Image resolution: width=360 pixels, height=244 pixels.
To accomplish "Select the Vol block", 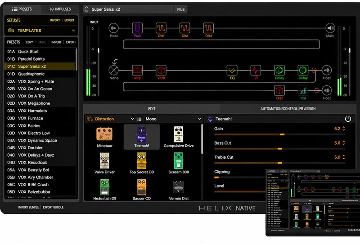I will [x=303, y=90].
